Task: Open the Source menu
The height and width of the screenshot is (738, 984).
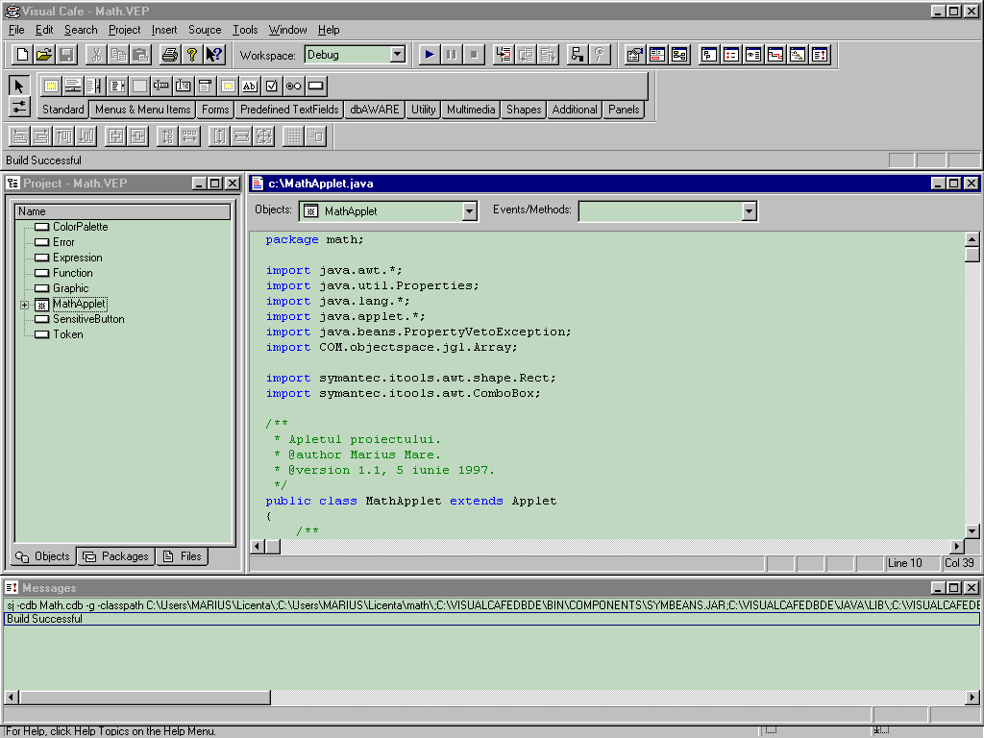Action: click(x=205, y=30)
